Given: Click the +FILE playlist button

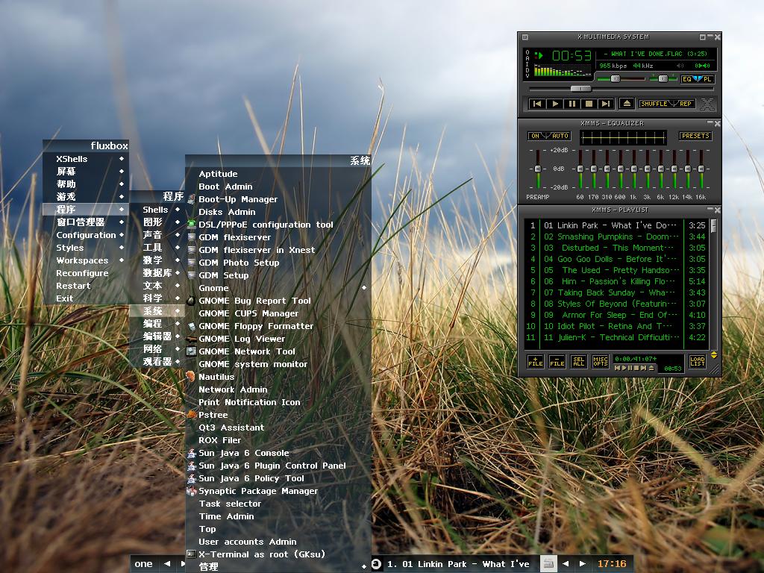Looking at the screenshot, I should point(535,361).
